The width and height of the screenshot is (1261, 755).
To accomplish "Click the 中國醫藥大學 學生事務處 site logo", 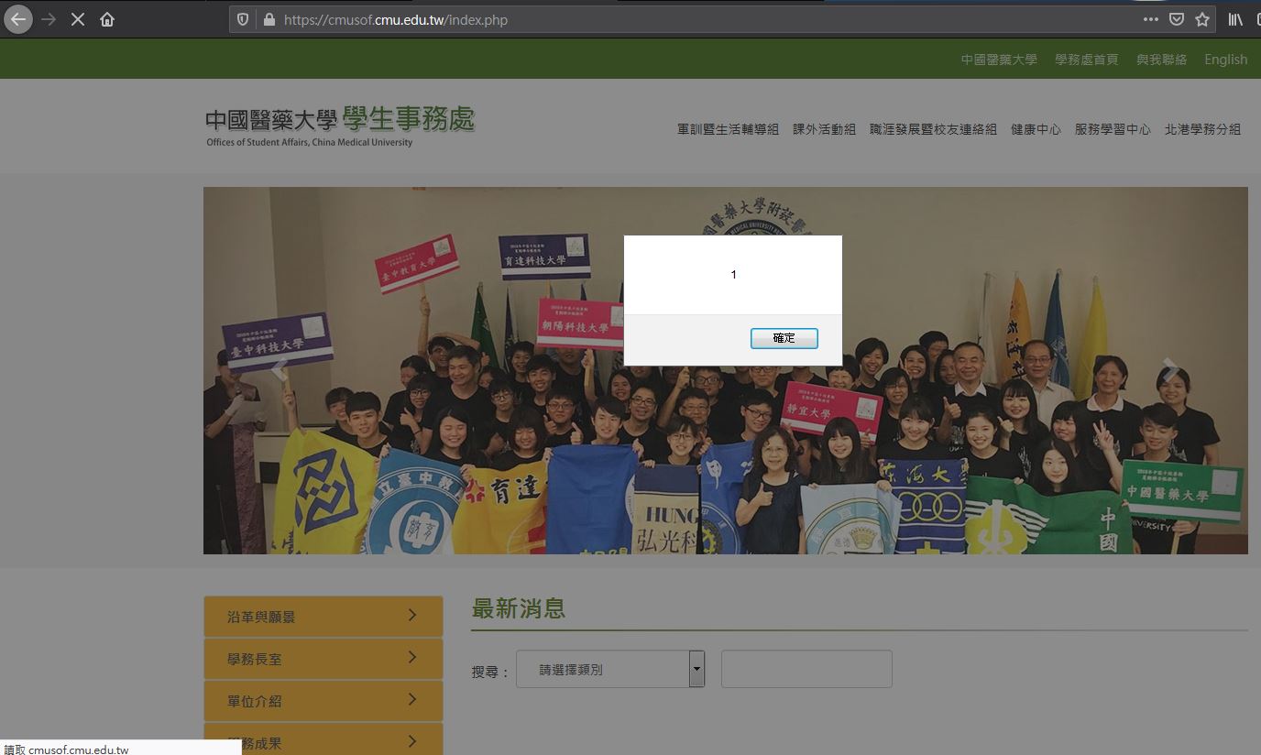I will pos(340,126).
